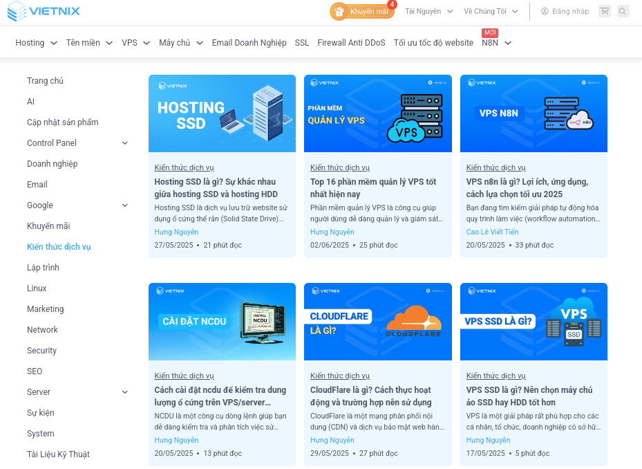This screenshot has width=642, height=469.
Task: Open the VPS N8N article thumbnail
Action: point(534,113)
